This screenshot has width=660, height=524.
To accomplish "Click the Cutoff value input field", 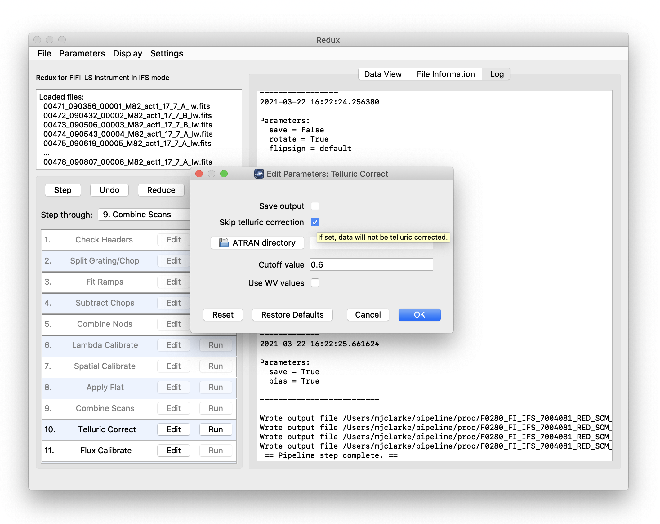I will [371, 264].
